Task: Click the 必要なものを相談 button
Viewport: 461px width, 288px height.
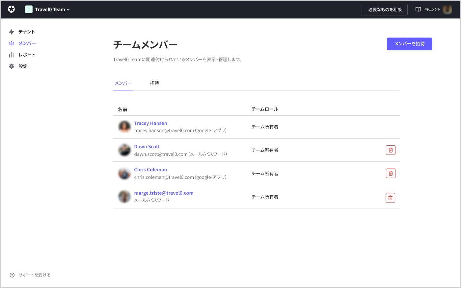Action: 384,10
